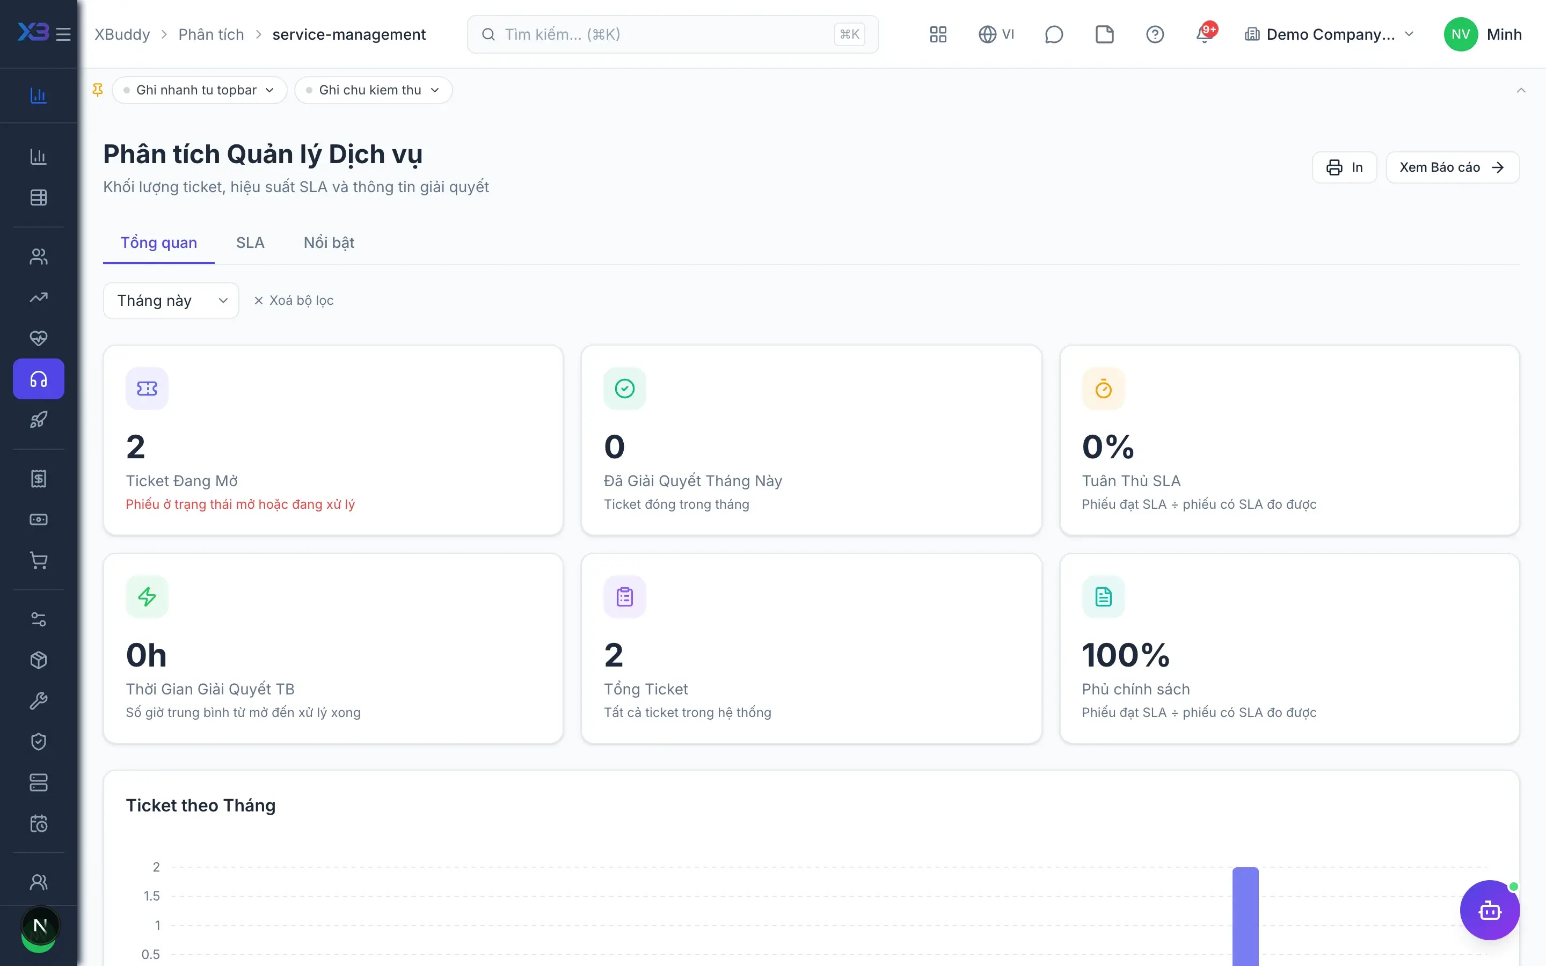Open the Demo Company selector dropdown
The height and width of the screenshot is (966, 1546).
pyautogui.click(x=1330, y=34)
